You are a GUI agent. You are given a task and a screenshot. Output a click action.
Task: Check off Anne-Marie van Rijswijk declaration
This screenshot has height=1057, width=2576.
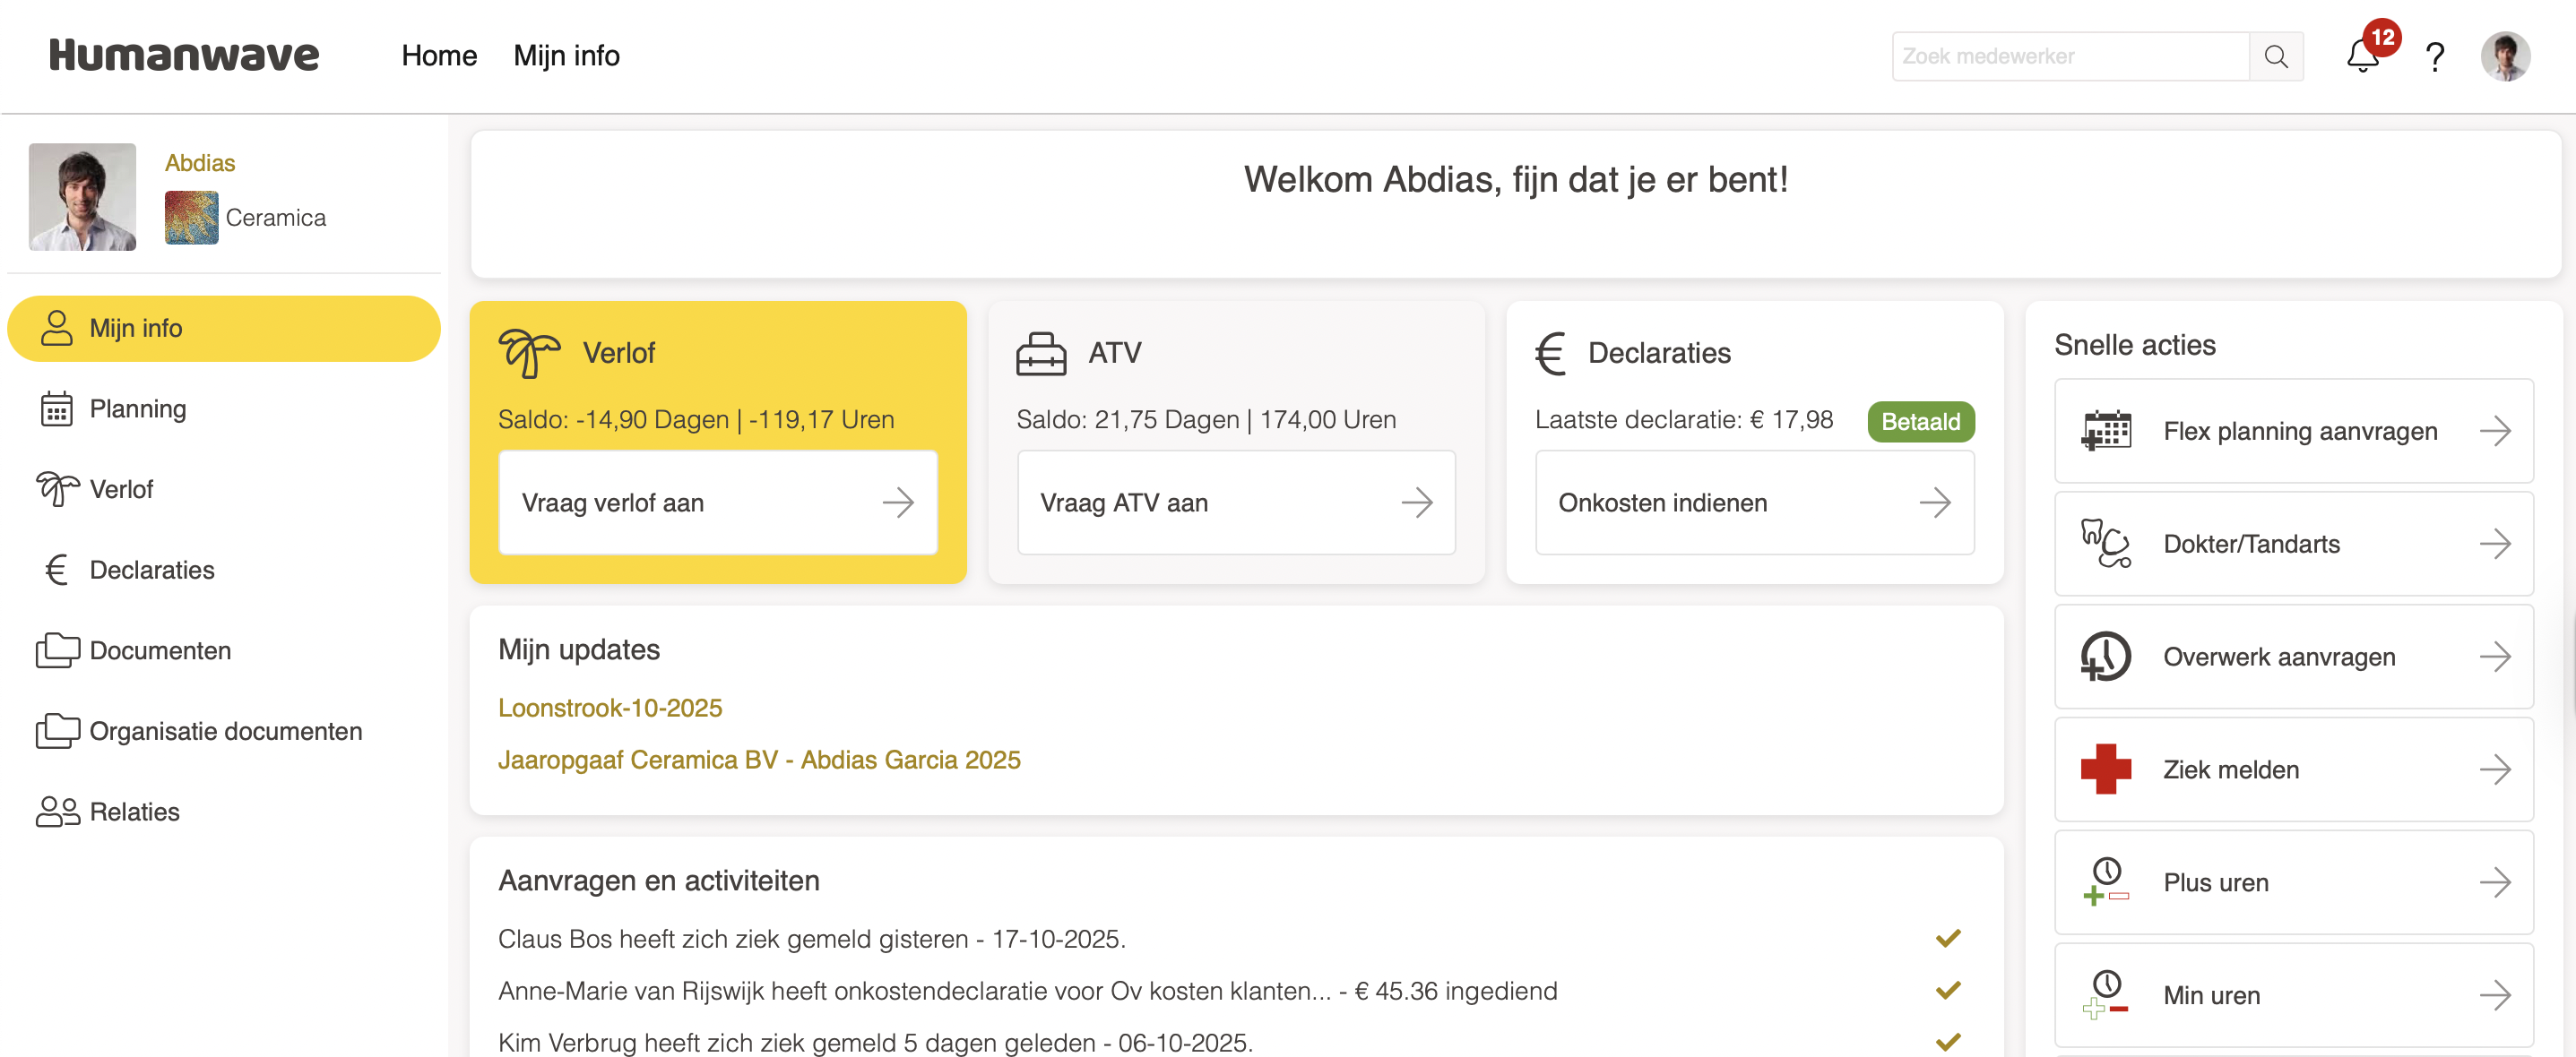1947,990
